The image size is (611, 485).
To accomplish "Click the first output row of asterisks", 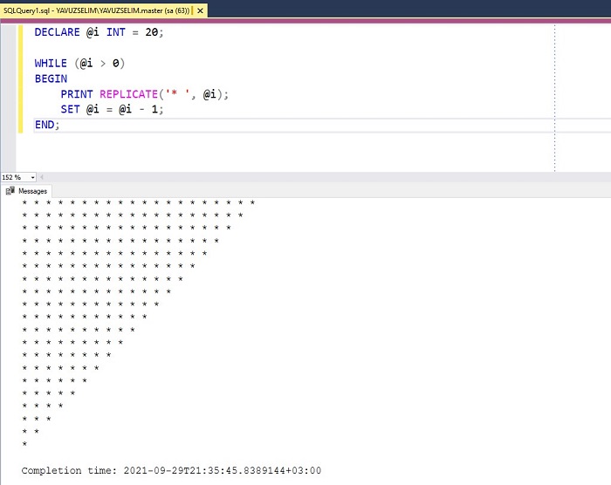I will (138, 202).
